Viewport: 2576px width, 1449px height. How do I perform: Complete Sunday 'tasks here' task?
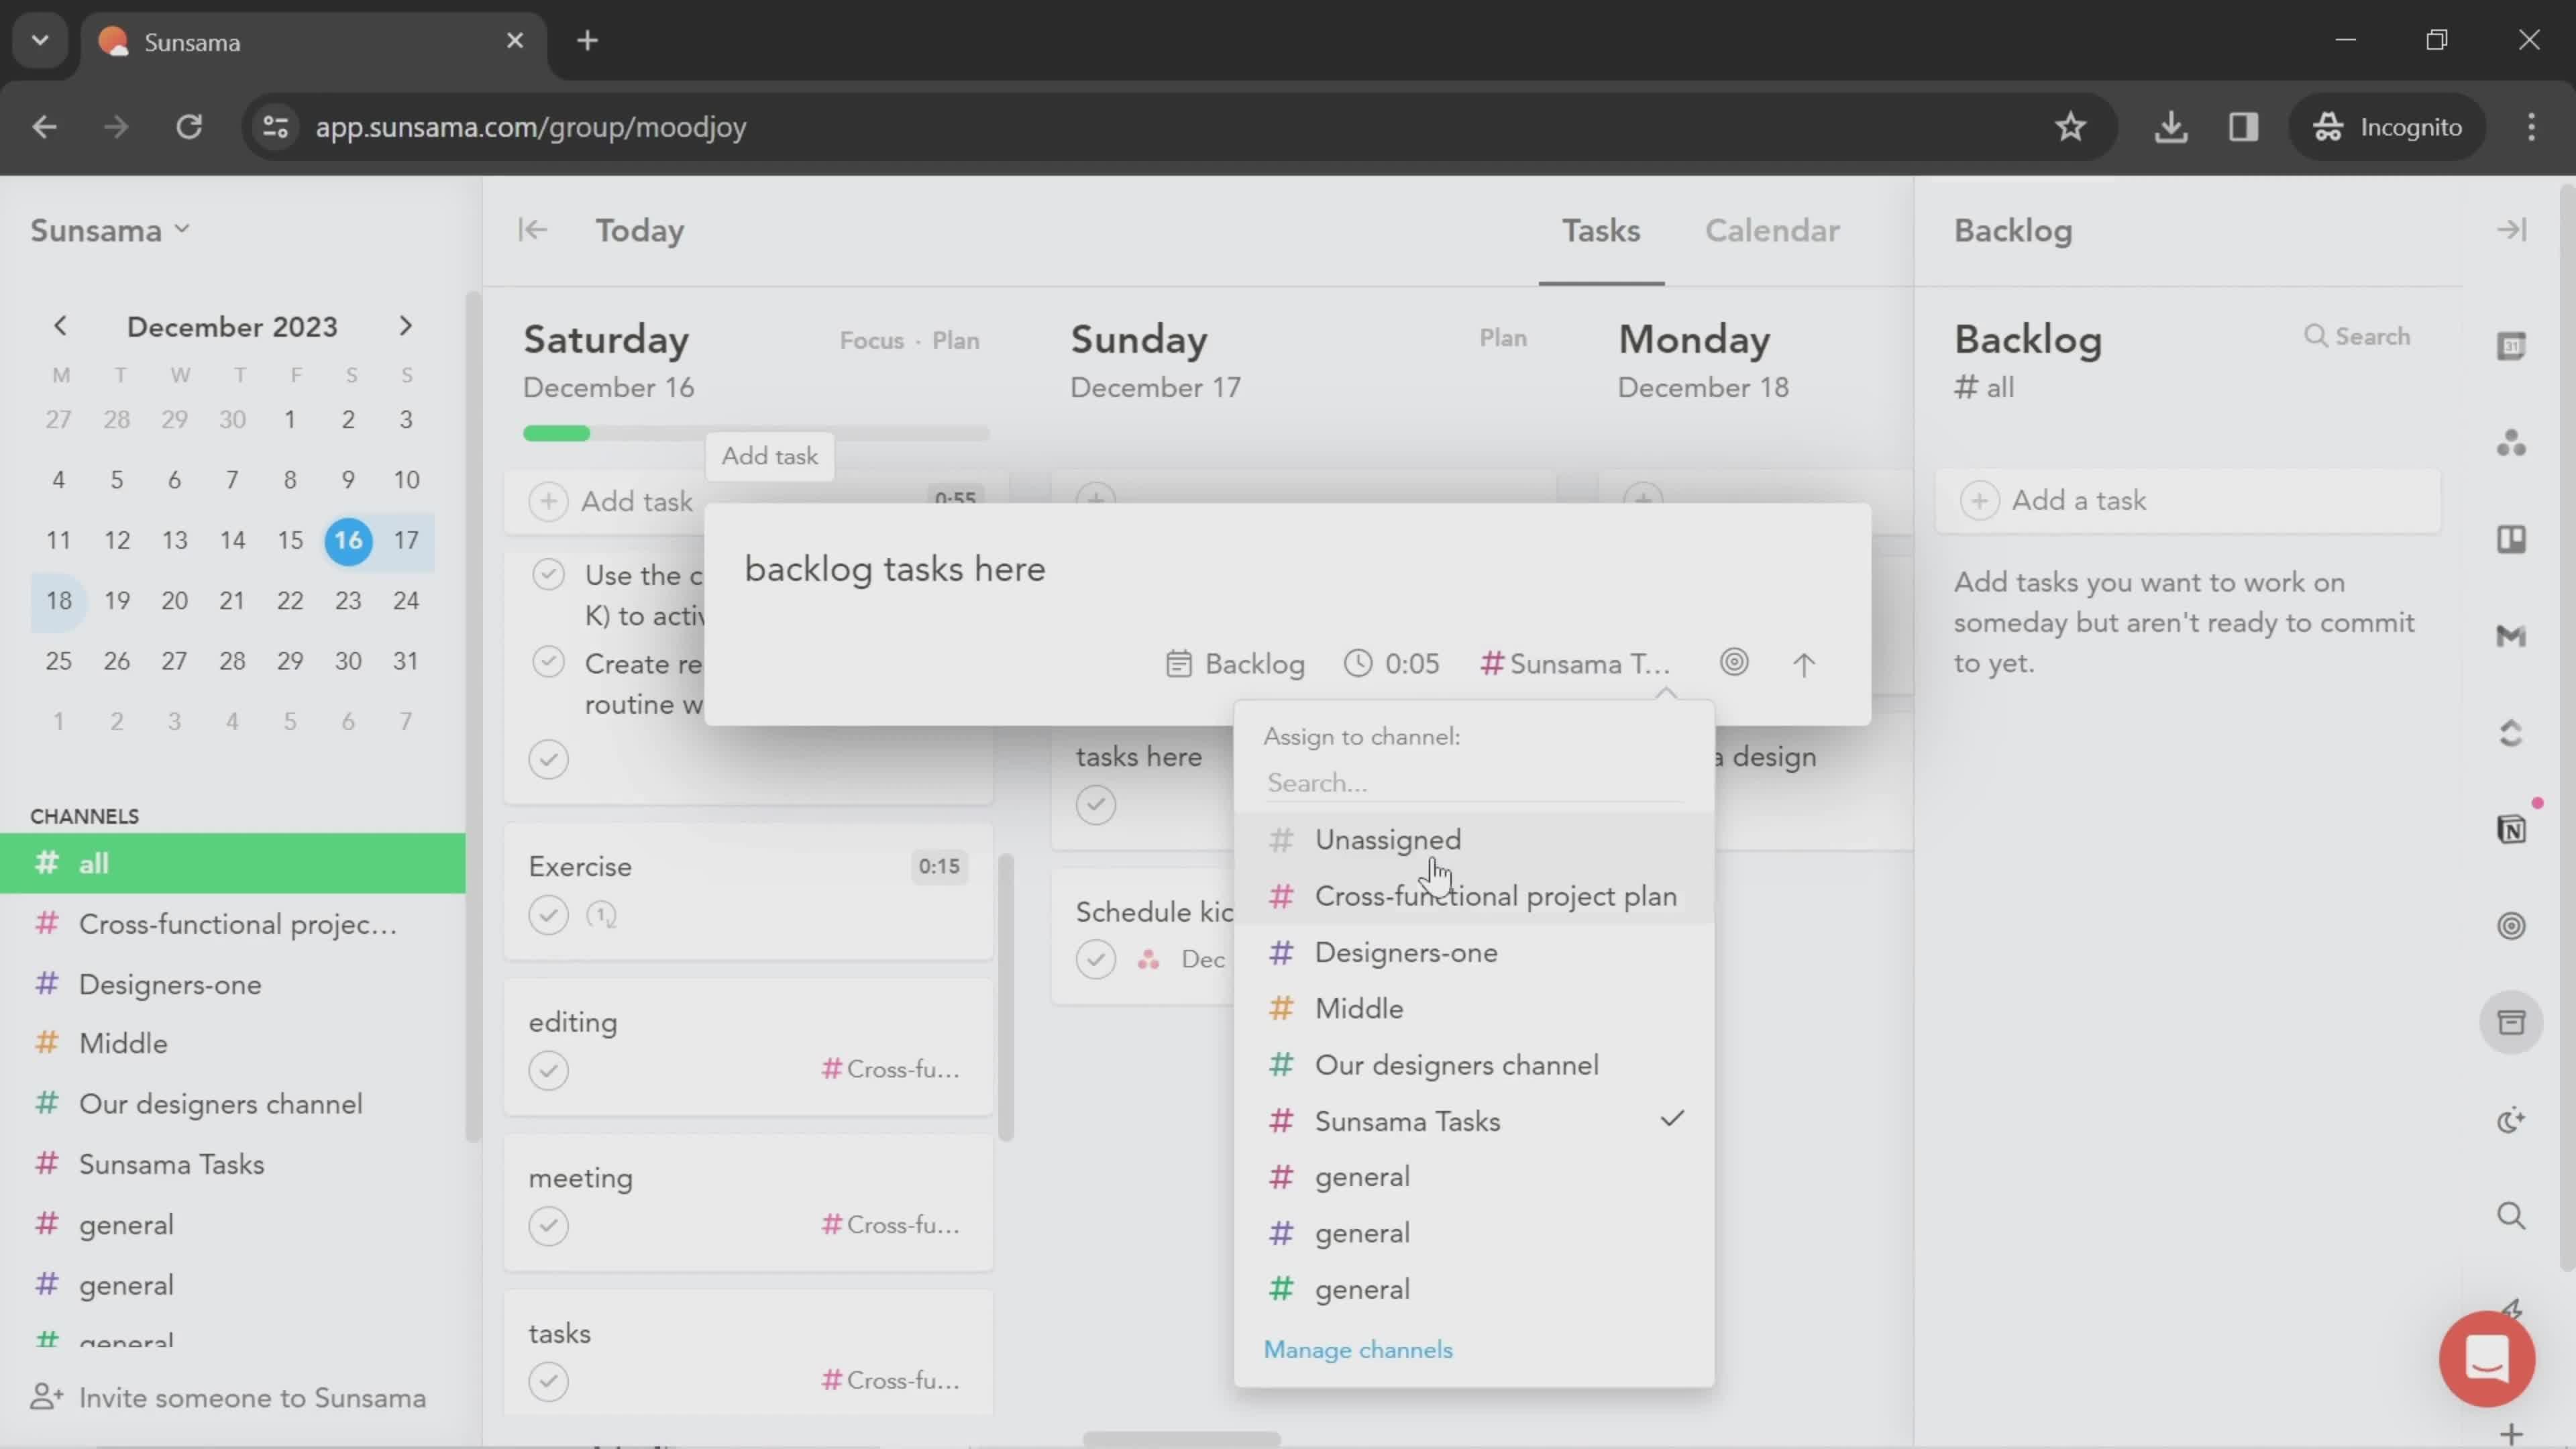[x=1096, y=805]
